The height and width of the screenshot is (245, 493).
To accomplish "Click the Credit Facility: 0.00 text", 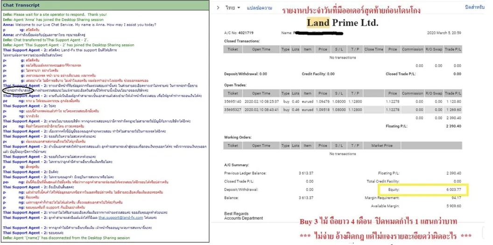I will pyautogui.click(x=318, y=74).
